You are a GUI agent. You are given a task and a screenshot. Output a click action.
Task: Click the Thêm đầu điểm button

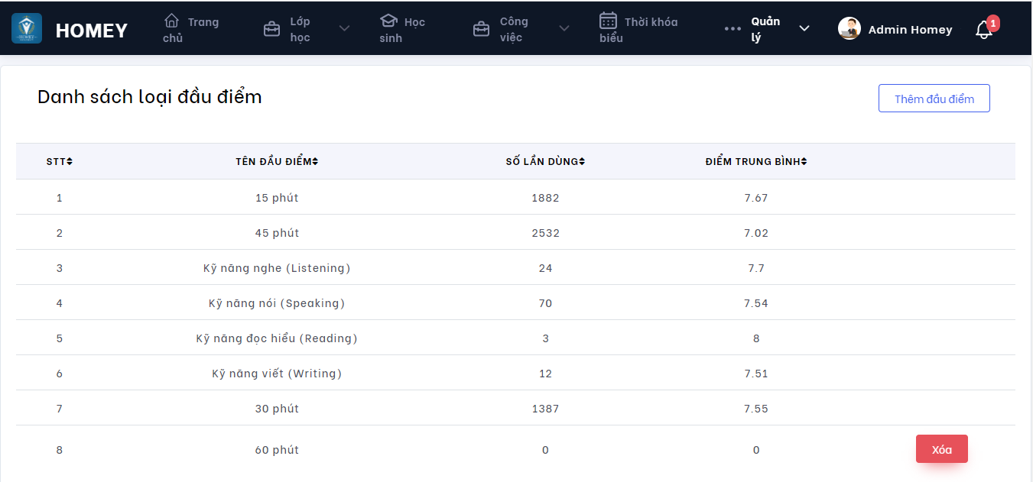coord(934,99)
